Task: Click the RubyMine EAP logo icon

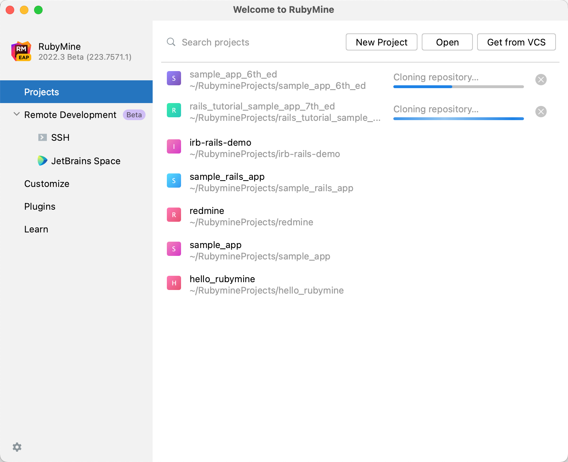Action: [21, 52]
